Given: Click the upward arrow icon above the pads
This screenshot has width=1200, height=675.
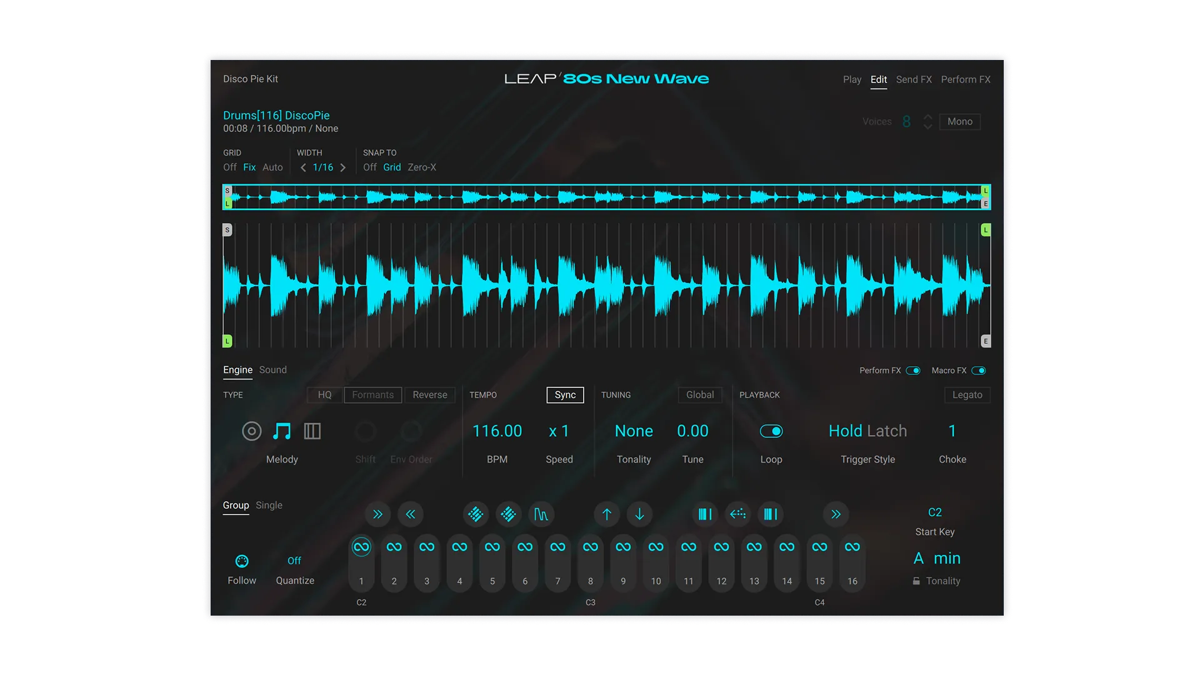Looking at the screenshot, I should point(607,514).
